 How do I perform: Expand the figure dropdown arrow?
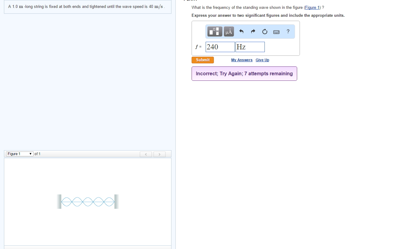pyautogui.click(x=31, y=154)
